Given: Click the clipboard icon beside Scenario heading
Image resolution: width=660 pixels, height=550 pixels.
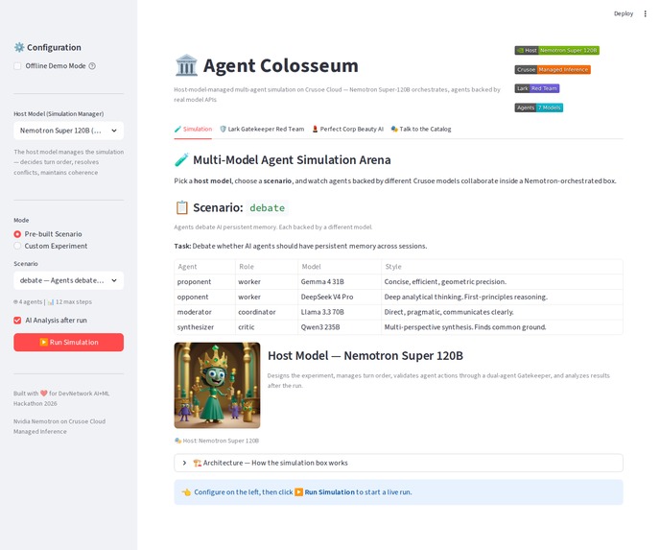Looking at the screenshot, I should point(181,207).
